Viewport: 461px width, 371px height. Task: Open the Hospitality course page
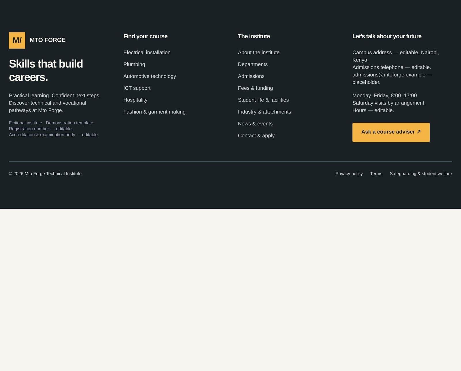coord(135,100)
